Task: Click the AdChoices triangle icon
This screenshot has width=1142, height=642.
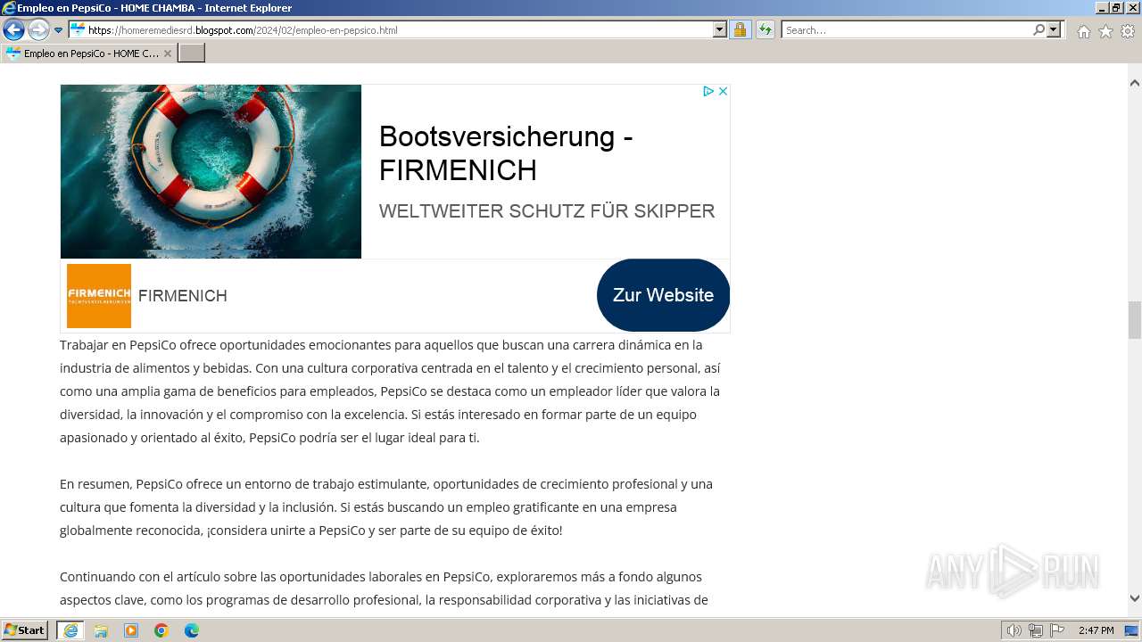Action: point(708,91)
